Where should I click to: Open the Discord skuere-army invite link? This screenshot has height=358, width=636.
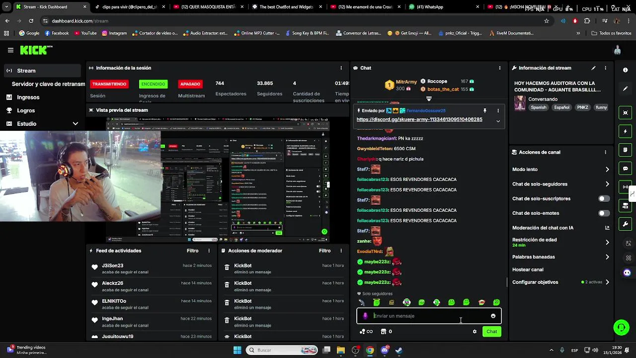(x=419, y=119)
